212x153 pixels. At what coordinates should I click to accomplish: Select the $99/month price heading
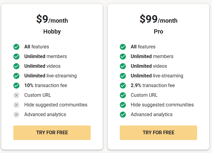pos(158,19)
